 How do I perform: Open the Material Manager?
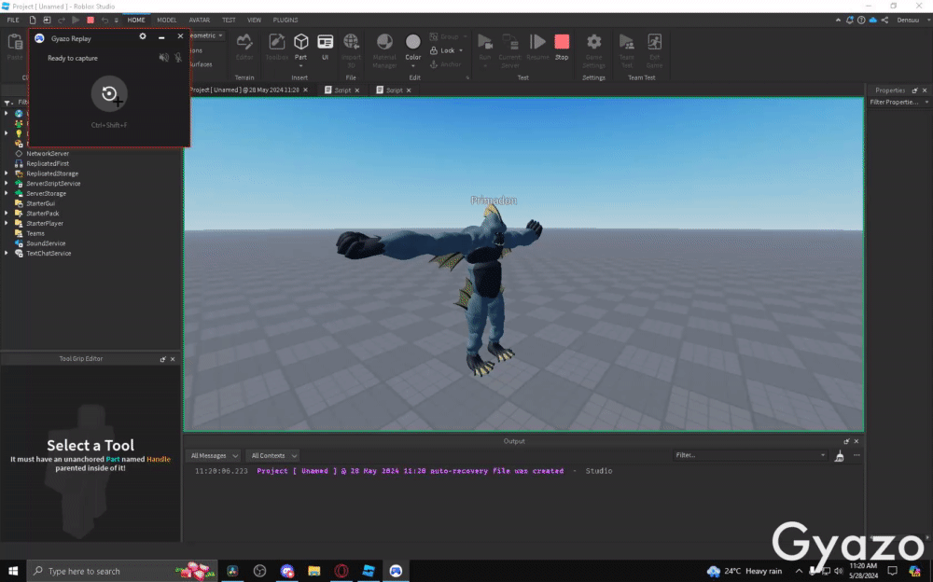384,50
